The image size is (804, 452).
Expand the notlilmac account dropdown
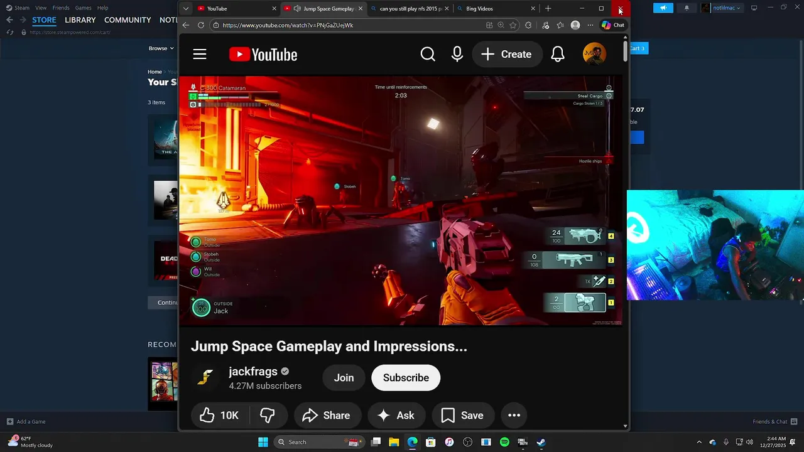coord(722,8)
